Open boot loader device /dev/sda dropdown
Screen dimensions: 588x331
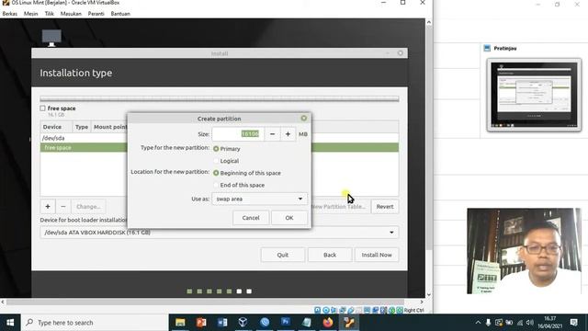tap(220, 233)
